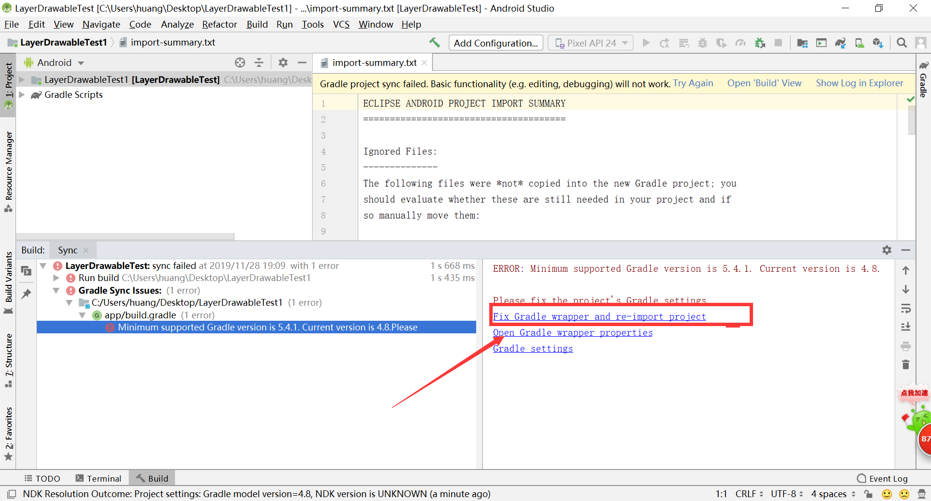Sync project with Gradle files
Viewport: 931px width, 501px height.
(840, 43)
